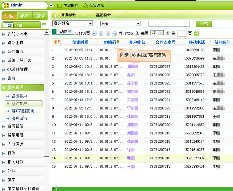This screenshot has width=233, height=191.
Task: Click the search keyword input field
Action: click(x=169, y=24)
